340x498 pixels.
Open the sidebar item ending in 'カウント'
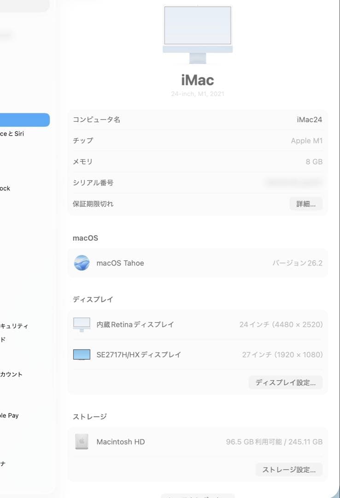(x=11, y=374)
